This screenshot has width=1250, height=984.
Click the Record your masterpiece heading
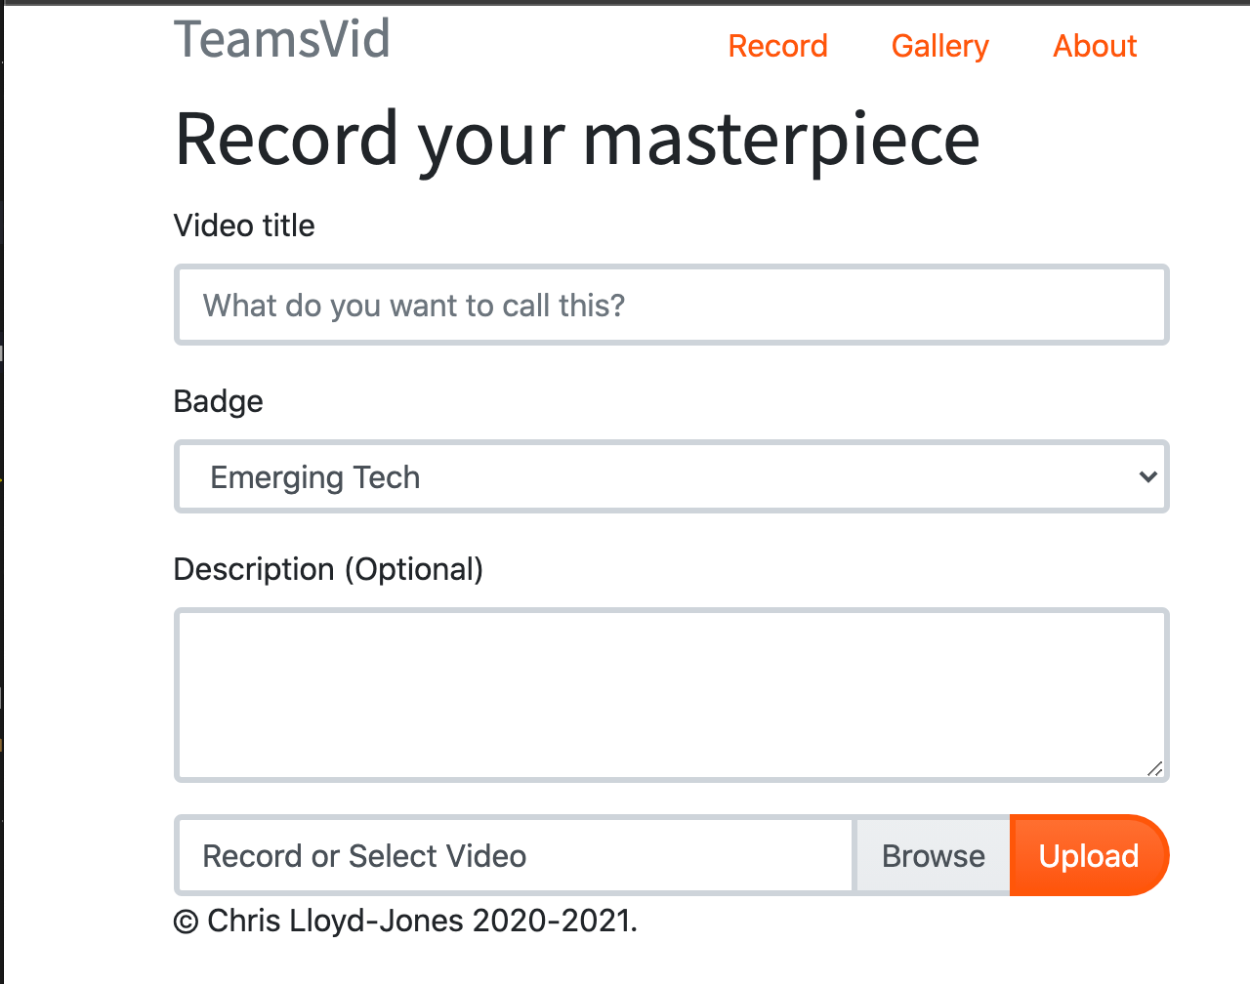click(577, 139)
